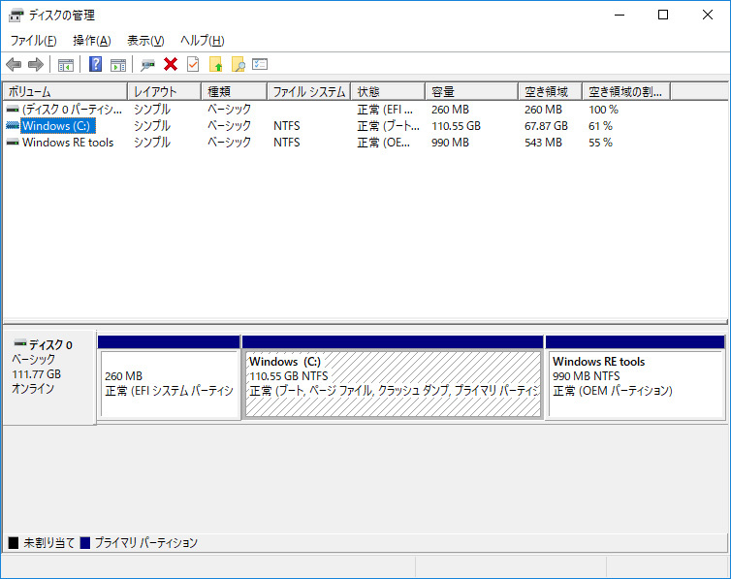Click the 正常 (OE... status cell
This screenshot has height=579, width=731.
click(x=383, y=143)
